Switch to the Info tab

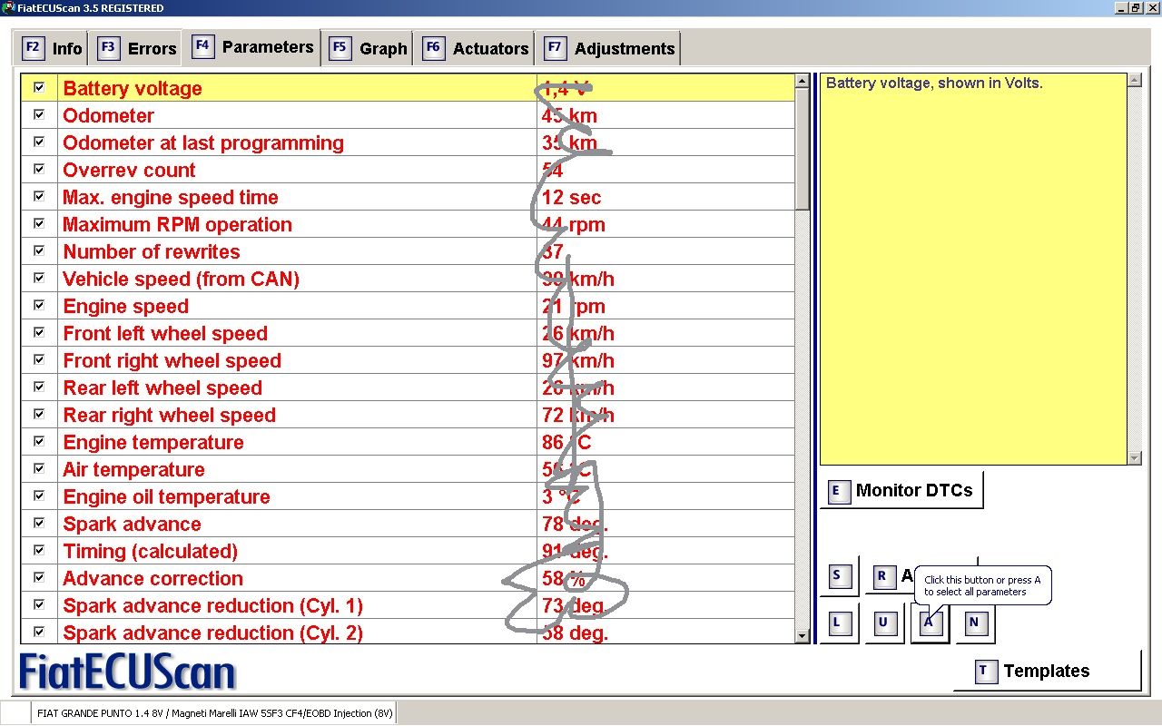click(52, 49)
